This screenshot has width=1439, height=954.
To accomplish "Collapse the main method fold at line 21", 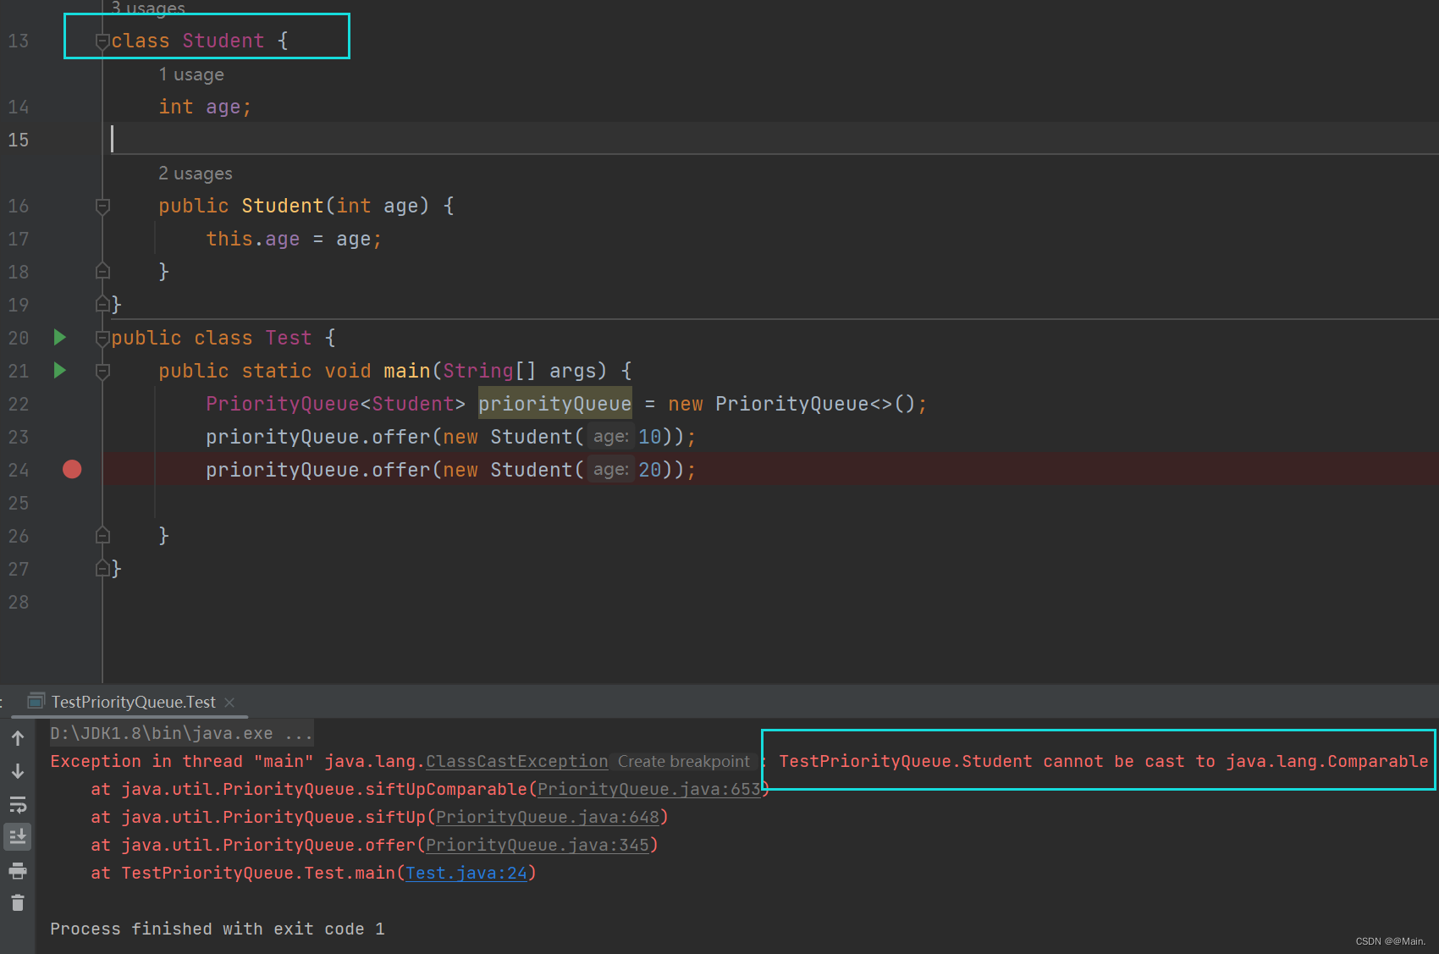I will point(102,371).
